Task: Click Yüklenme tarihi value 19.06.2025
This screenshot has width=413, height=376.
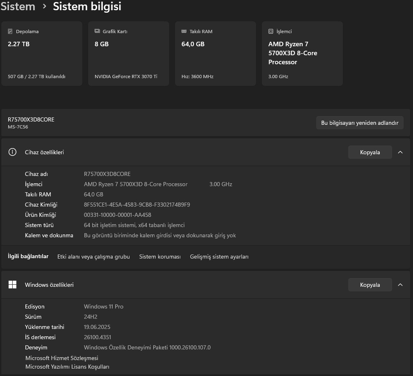Action: pos(97,327)
